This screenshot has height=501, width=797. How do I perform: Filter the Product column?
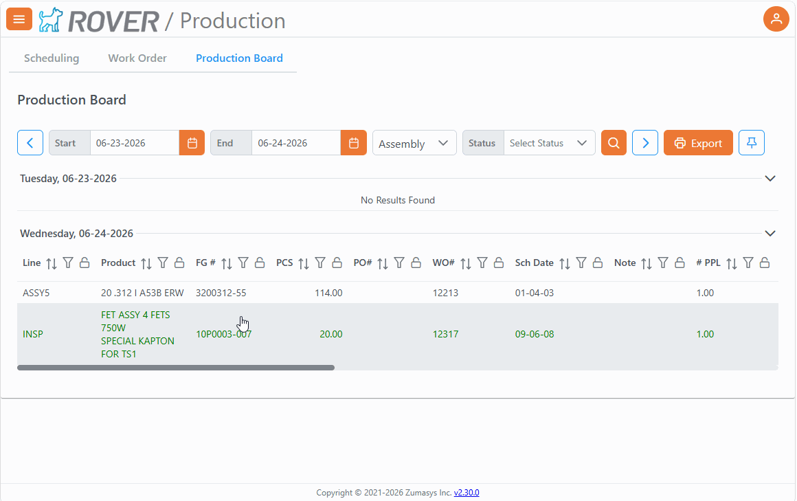pyautogui.click(x=163, y=263)
